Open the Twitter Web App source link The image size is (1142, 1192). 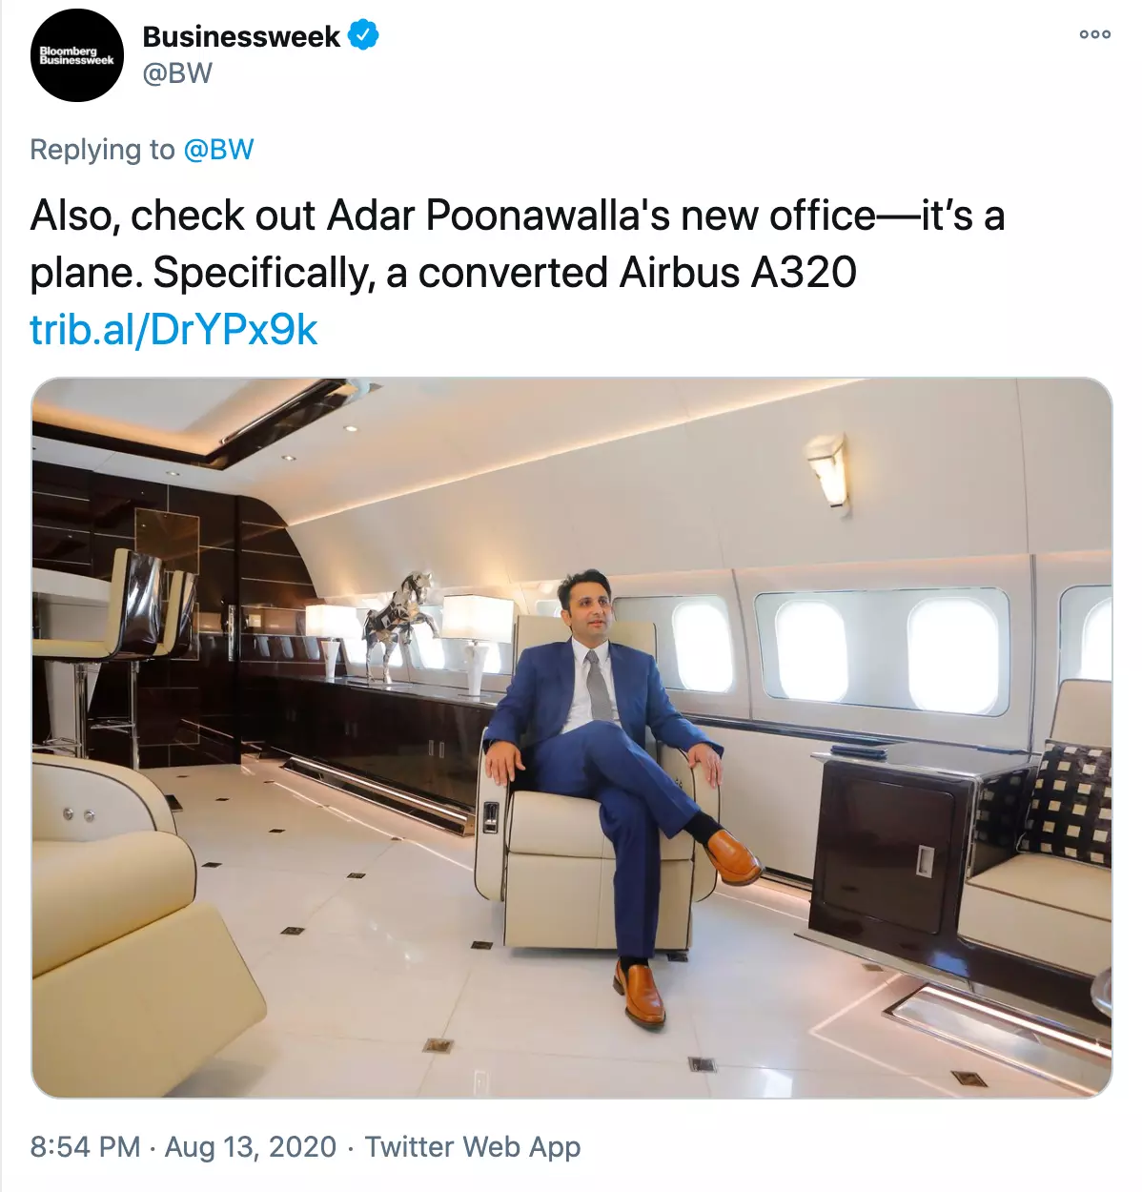473,1146
